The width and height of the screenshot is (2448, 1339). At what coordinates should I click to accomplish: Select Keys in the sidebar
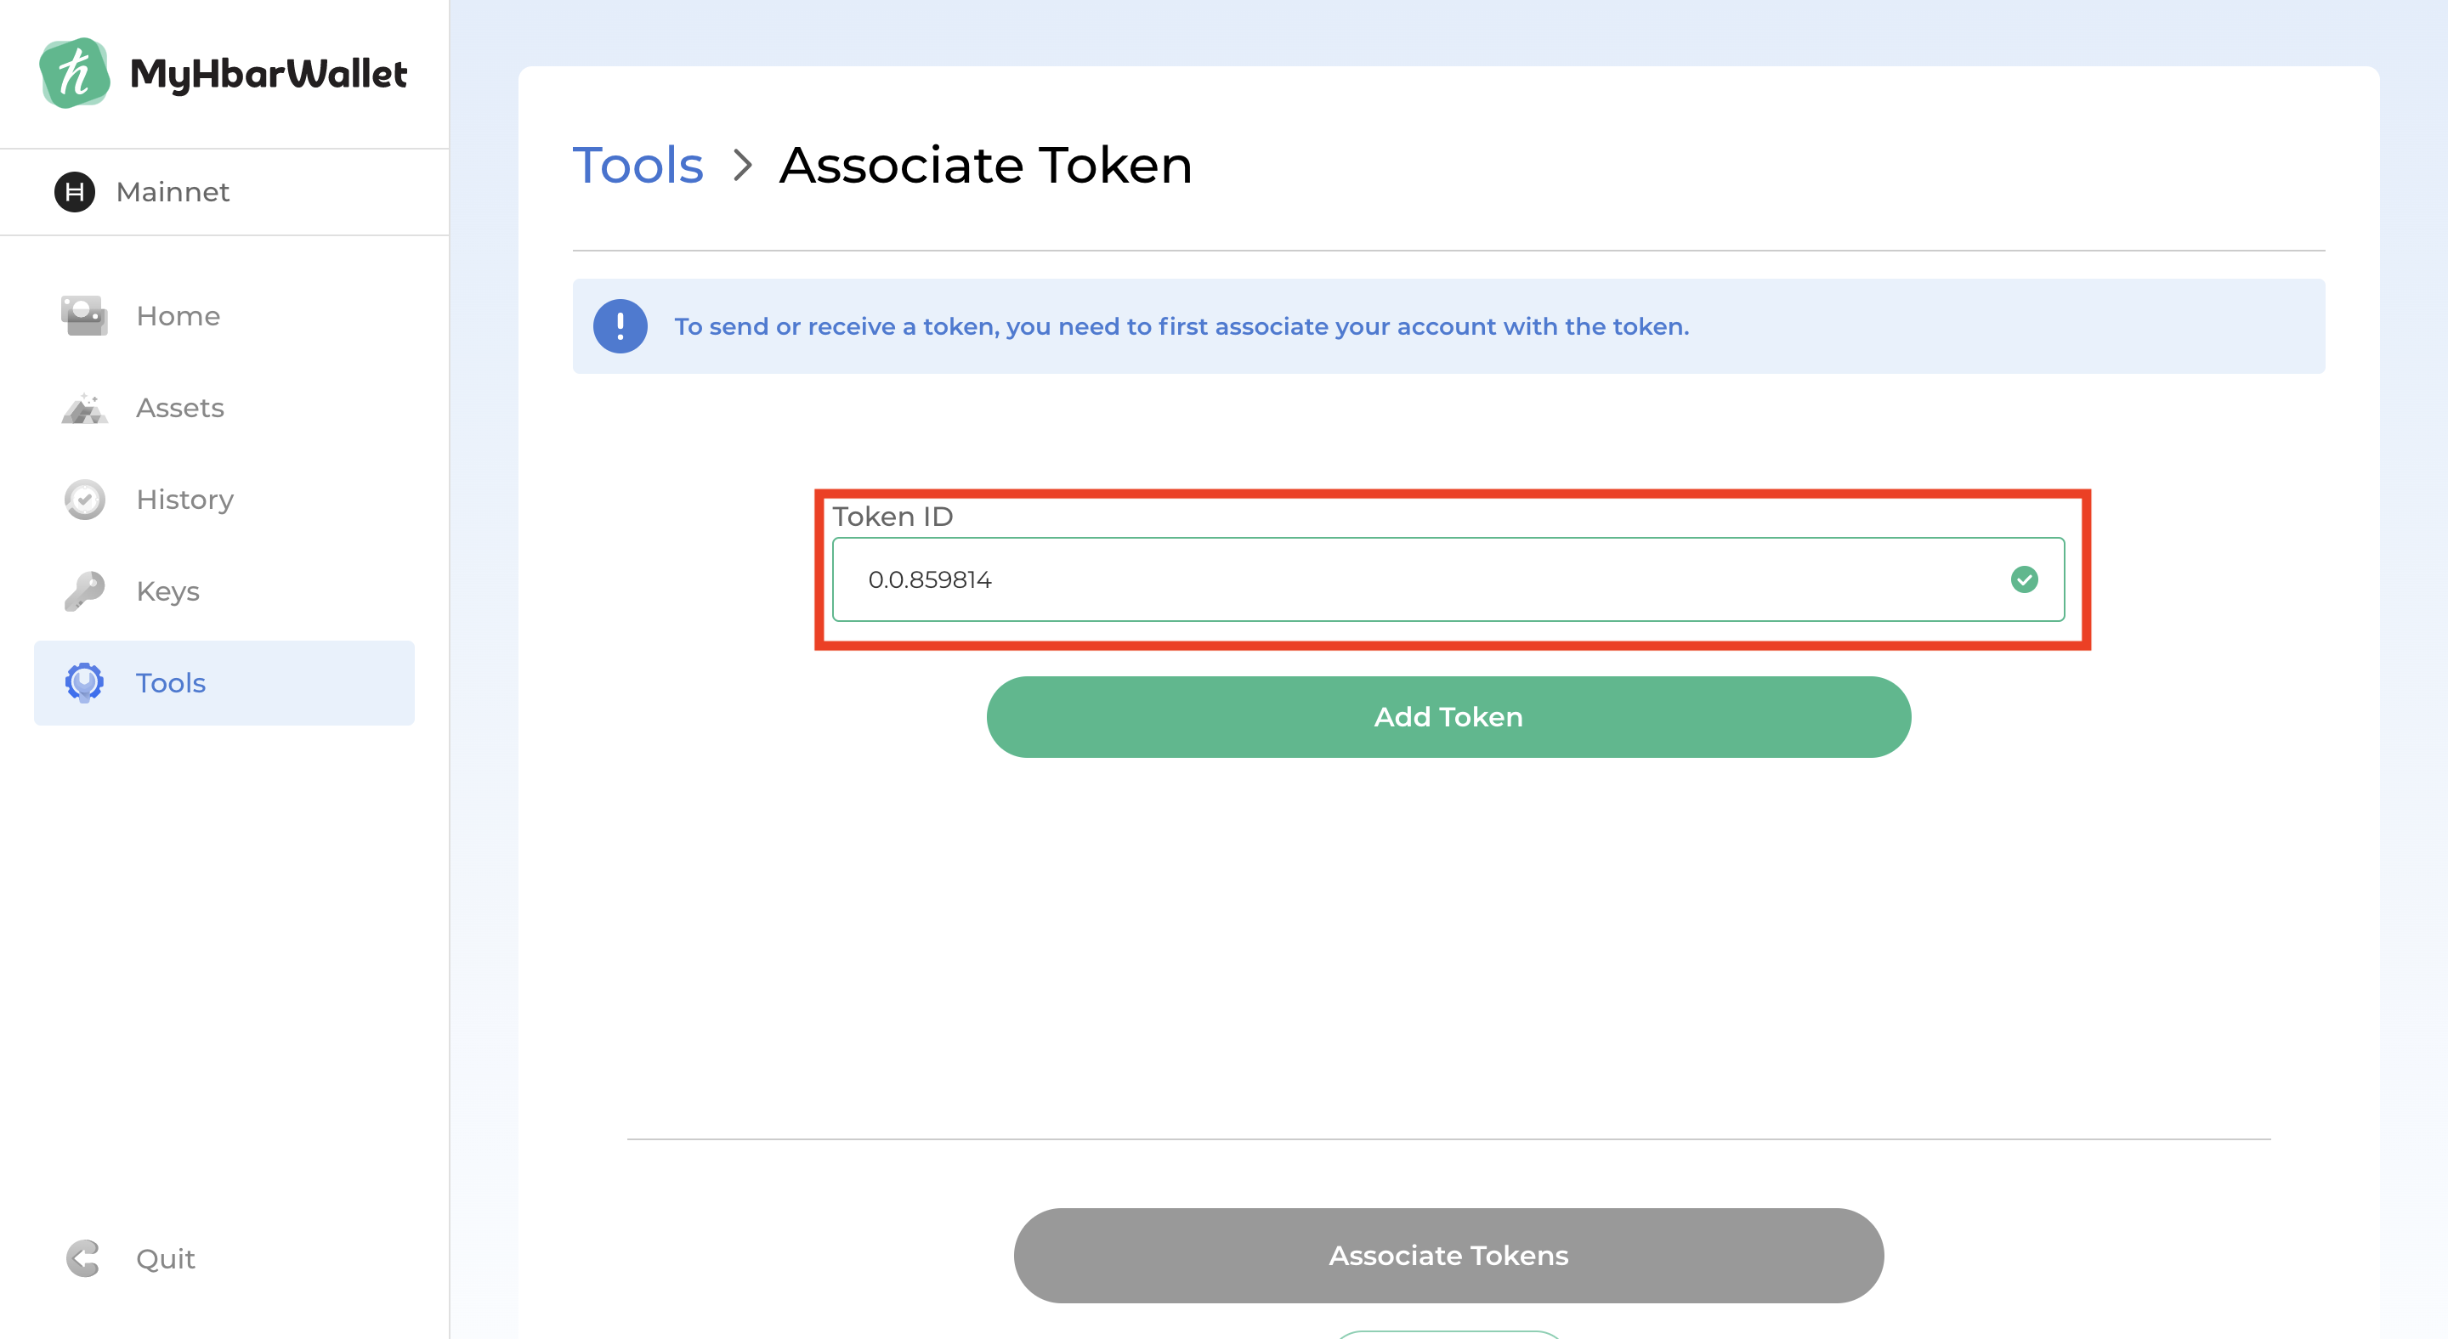[x=167, y=590]
